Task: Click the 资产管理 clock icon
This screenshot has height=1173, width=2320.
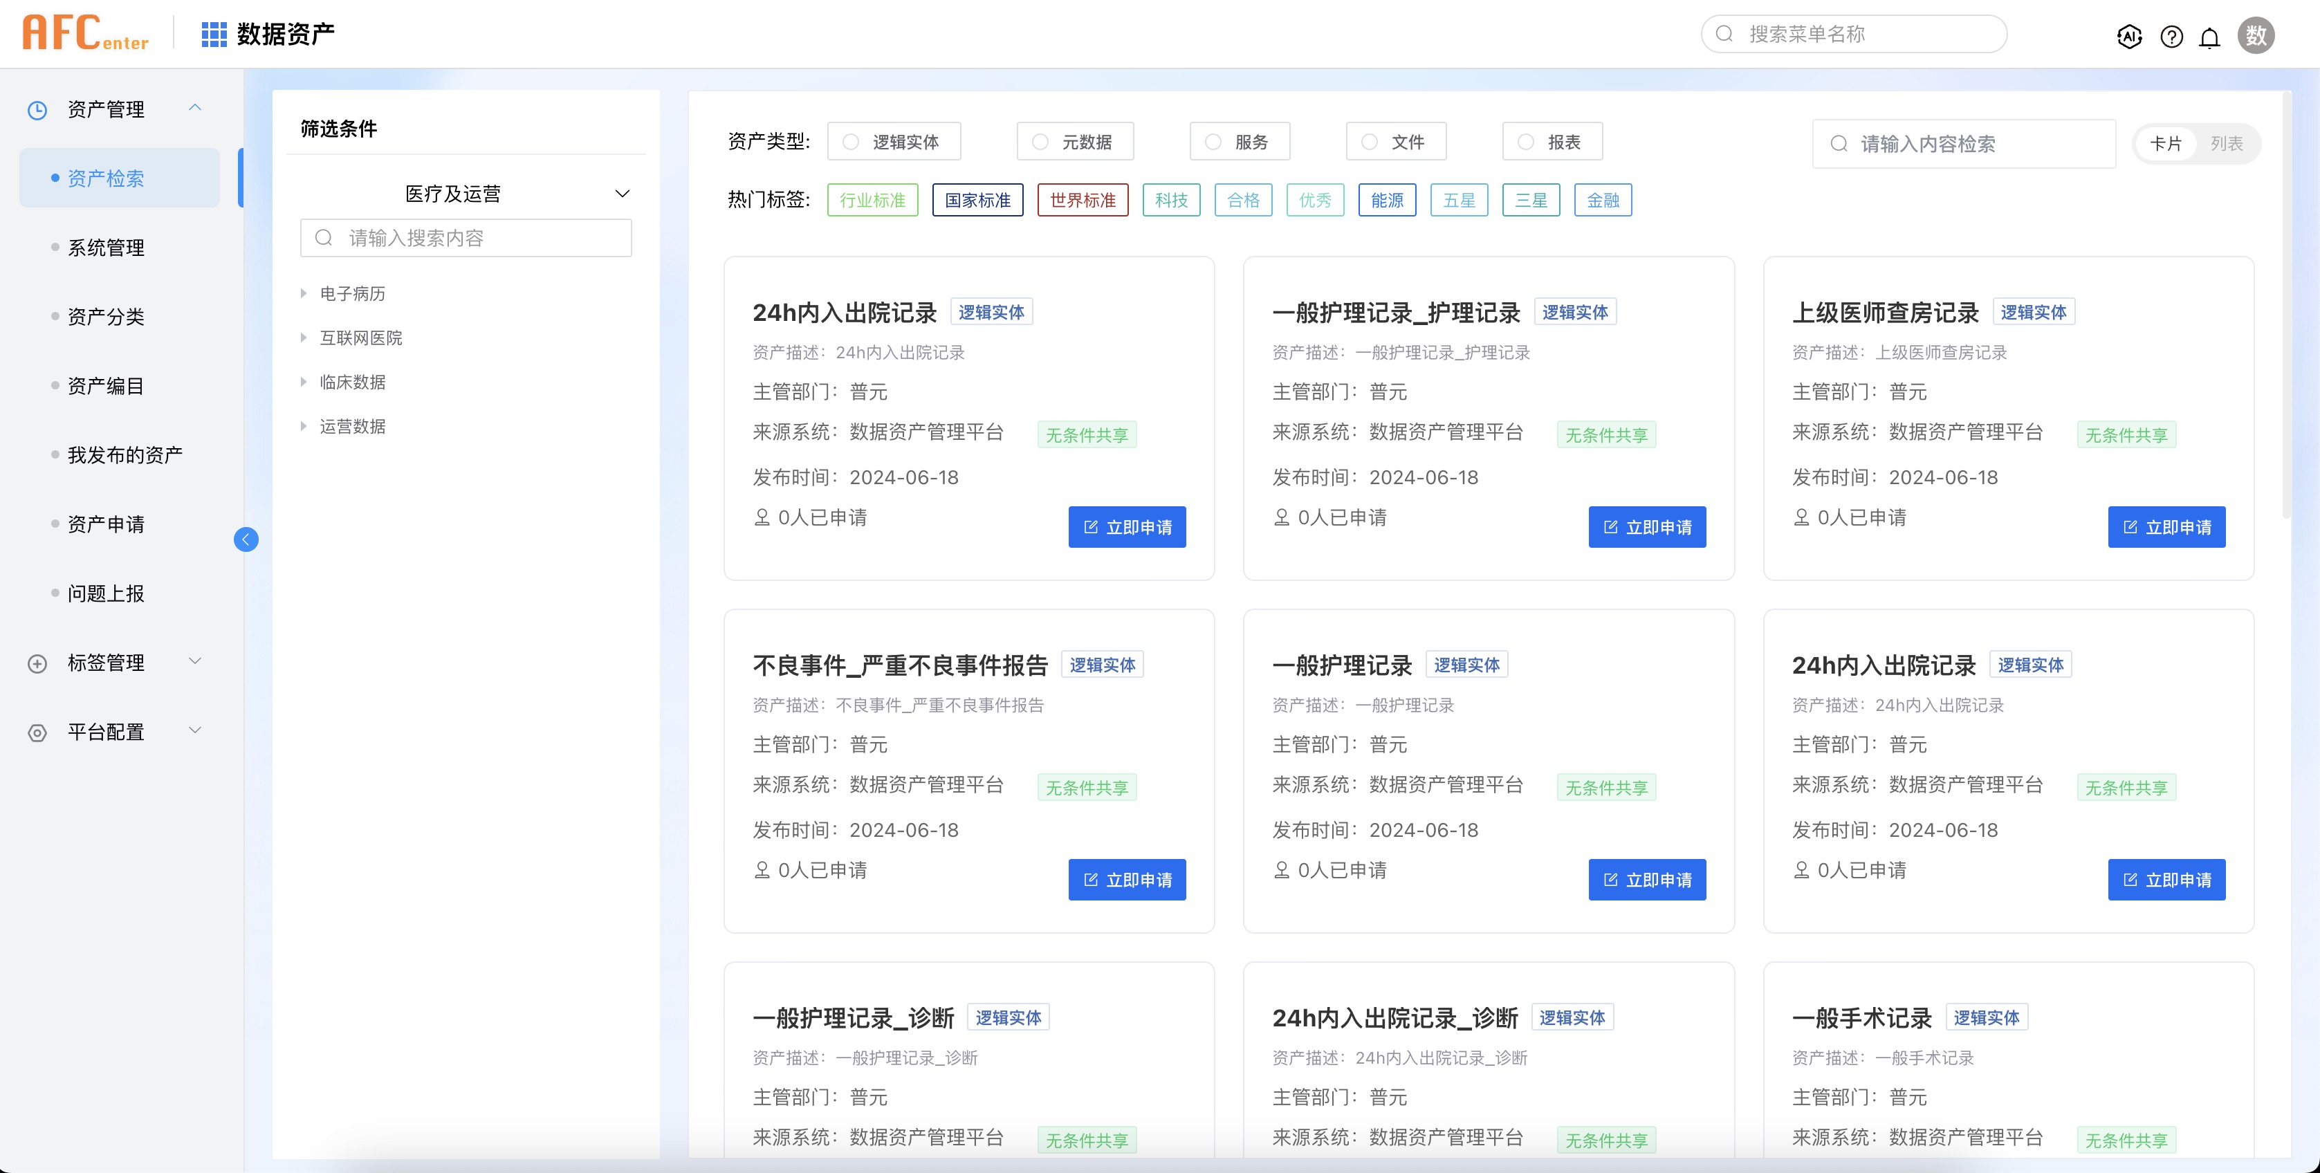Action: coord(37,110)
